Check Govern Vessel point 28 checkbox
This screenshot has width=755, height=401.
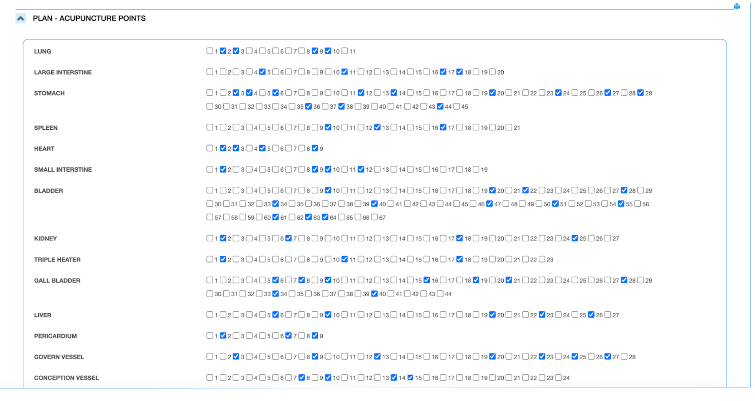(x=624, y=357)
